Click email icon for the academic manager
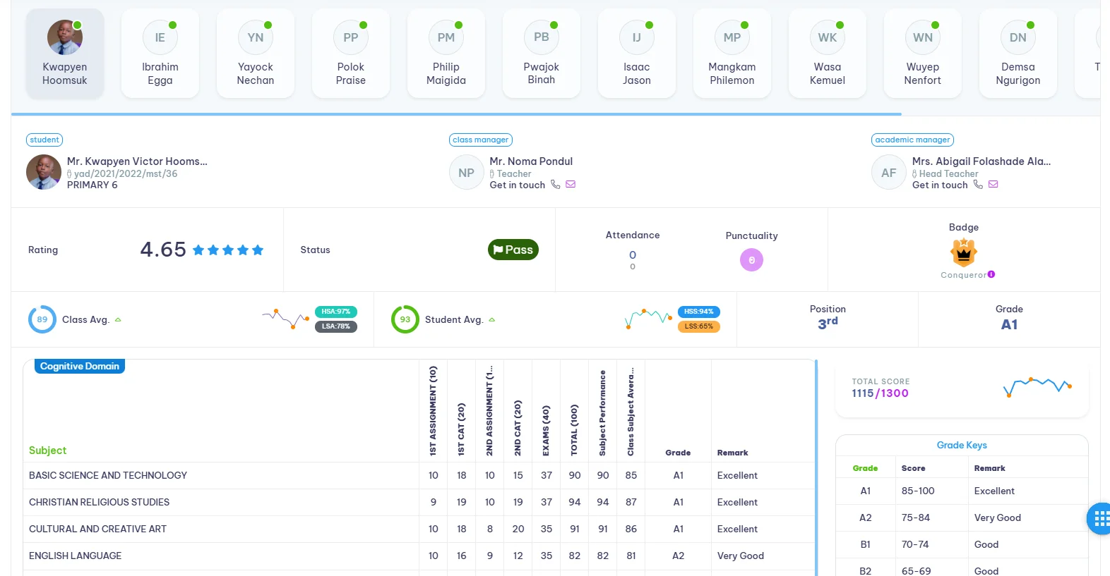 tap(993, 185)
